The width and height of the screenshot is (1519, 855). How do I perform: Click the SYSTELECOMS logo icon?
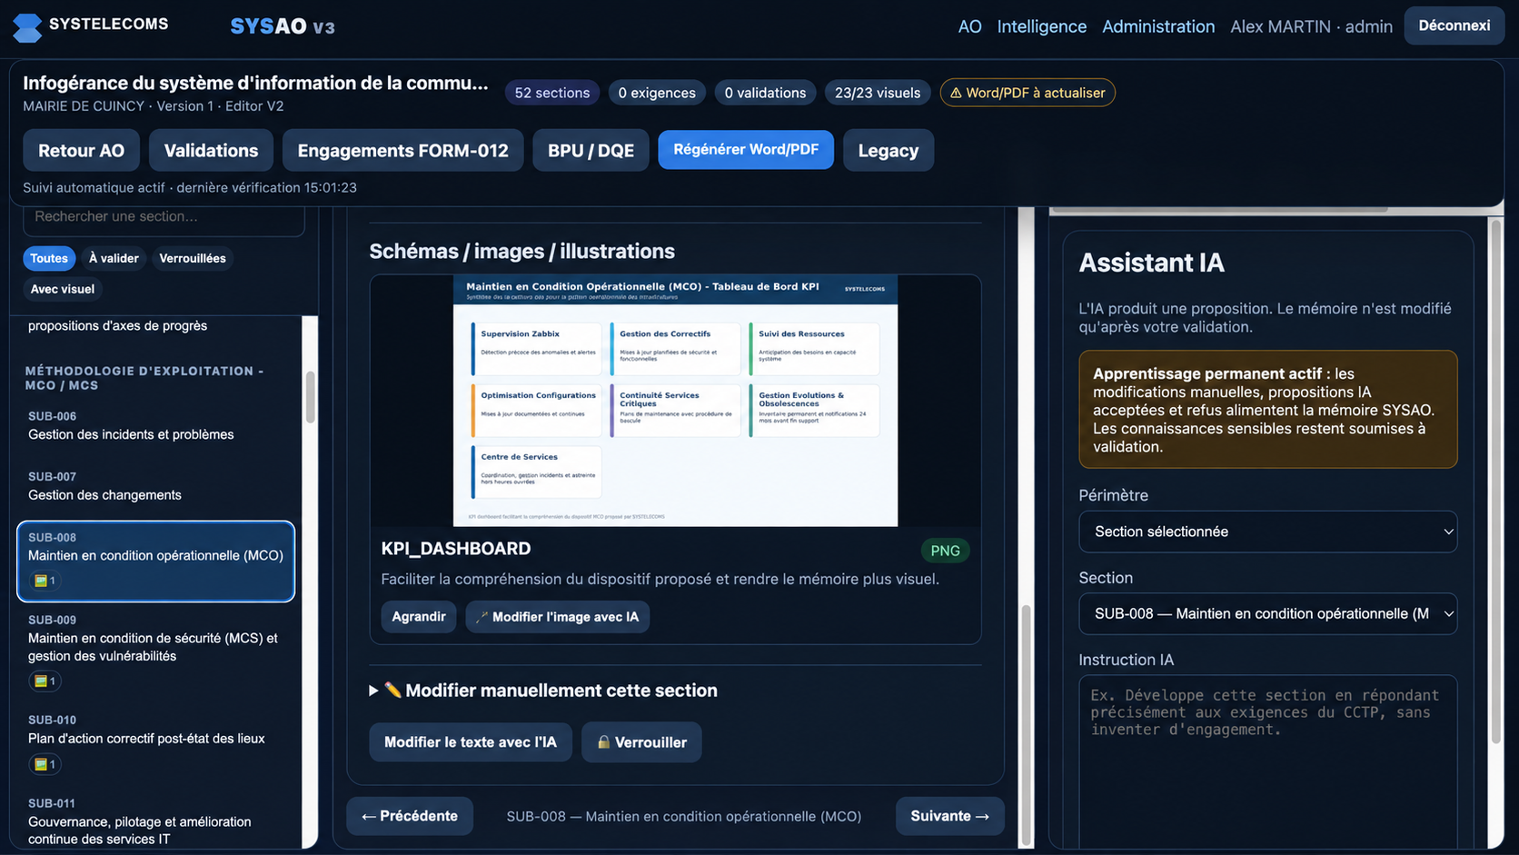pos(27,27)
